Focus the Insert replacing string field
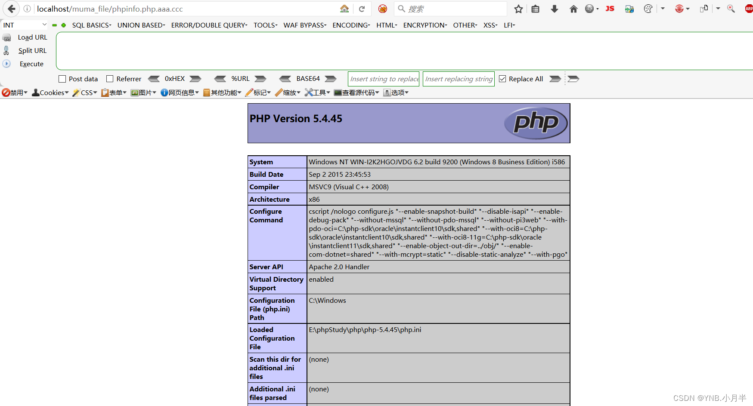 click(x=459, y=79)
